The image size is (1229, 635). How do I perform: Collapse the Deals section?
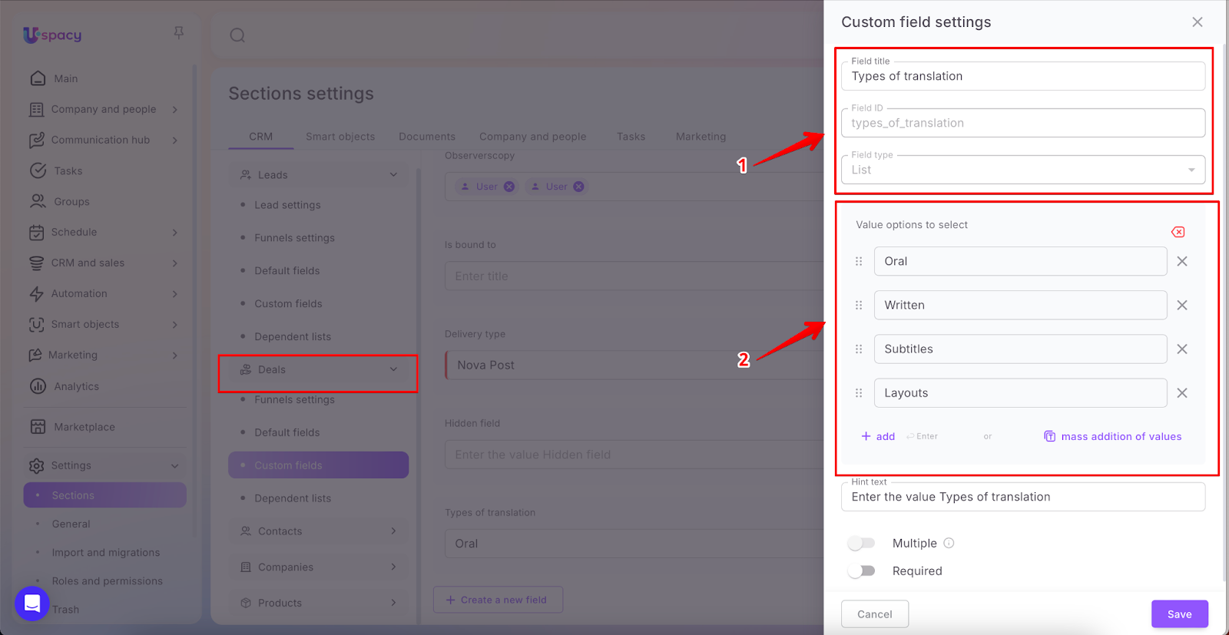[x=393, y=369]
